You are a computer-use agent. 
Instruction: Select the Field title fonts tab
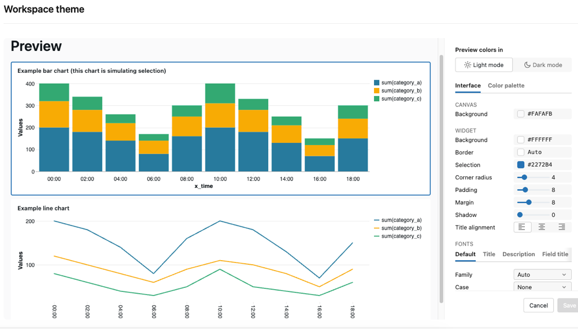click(x=555, y=254)
